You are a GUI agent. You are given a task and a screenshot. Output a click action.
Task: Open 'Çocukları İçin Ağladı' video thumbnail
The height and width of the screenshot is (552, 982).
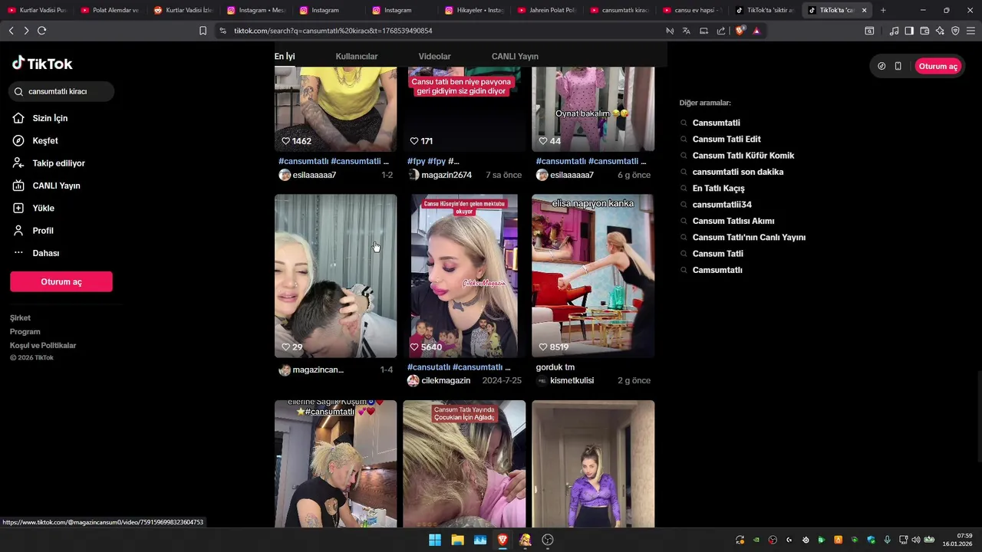(x=464, y=464)
